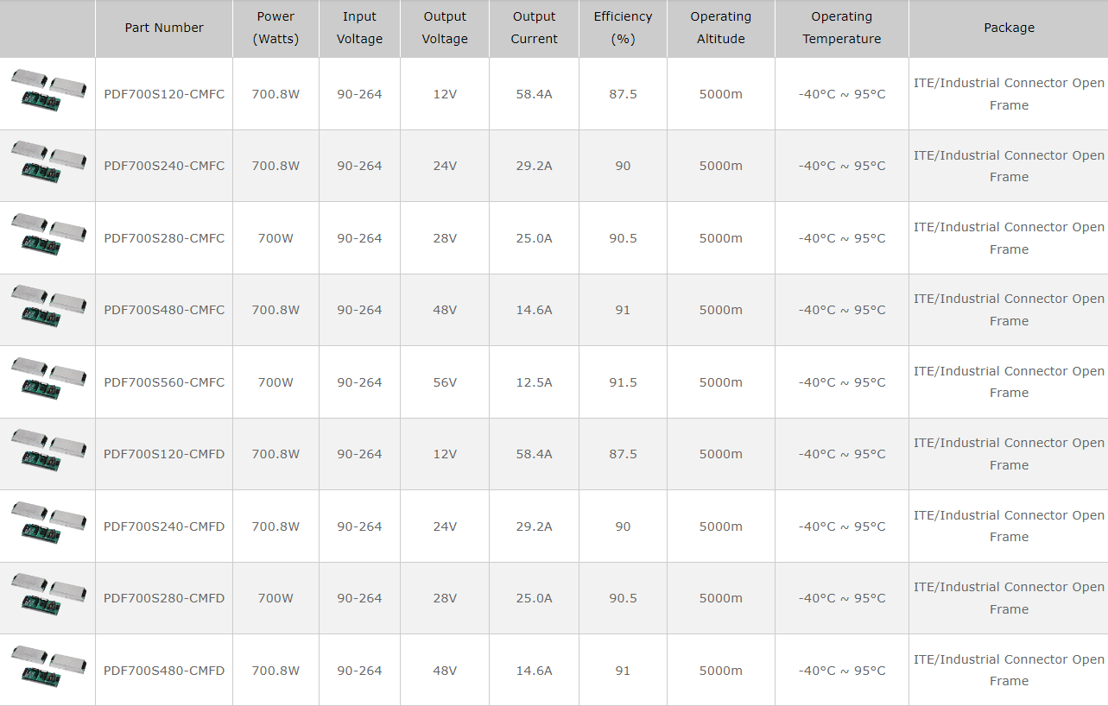Click the Output Voltage column header
The image size is (1108, 706).
point(445,28)
